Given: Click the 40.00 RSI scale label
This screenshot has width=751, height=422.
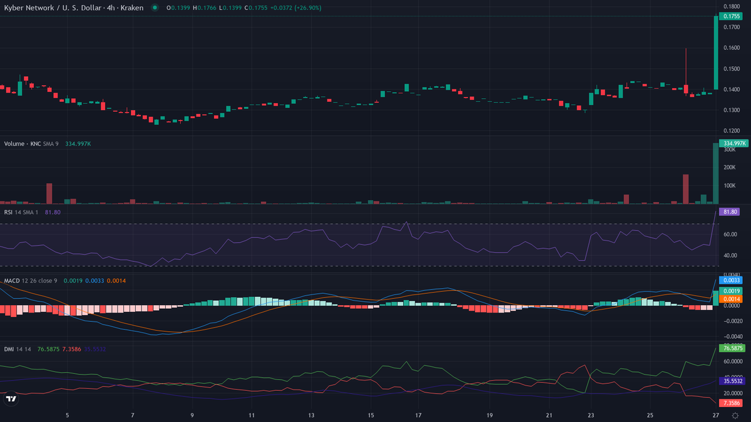Looking at the screenshot, I should click(730, 255).
